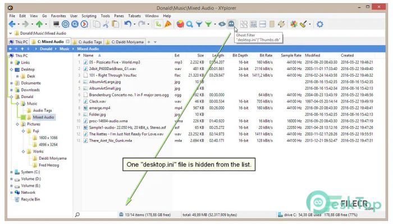Switch to C: Audio Tags tab
This screenshot has width=393, height=224.
[x=87, y=42]
